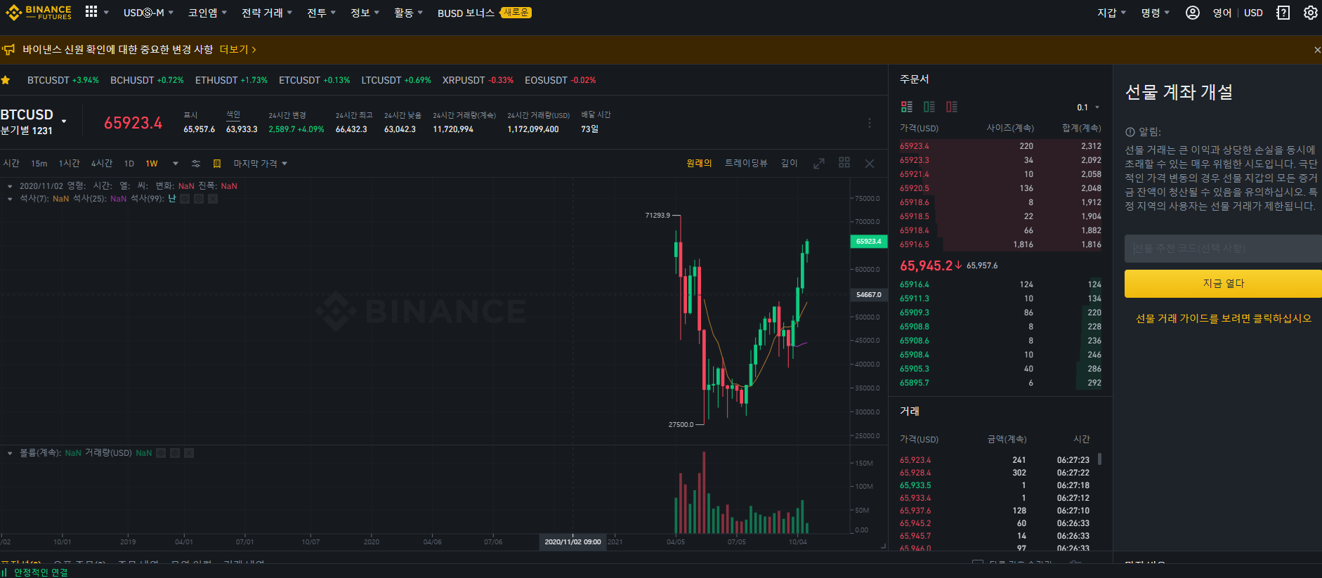Close the chart panel with X icon

870,164
